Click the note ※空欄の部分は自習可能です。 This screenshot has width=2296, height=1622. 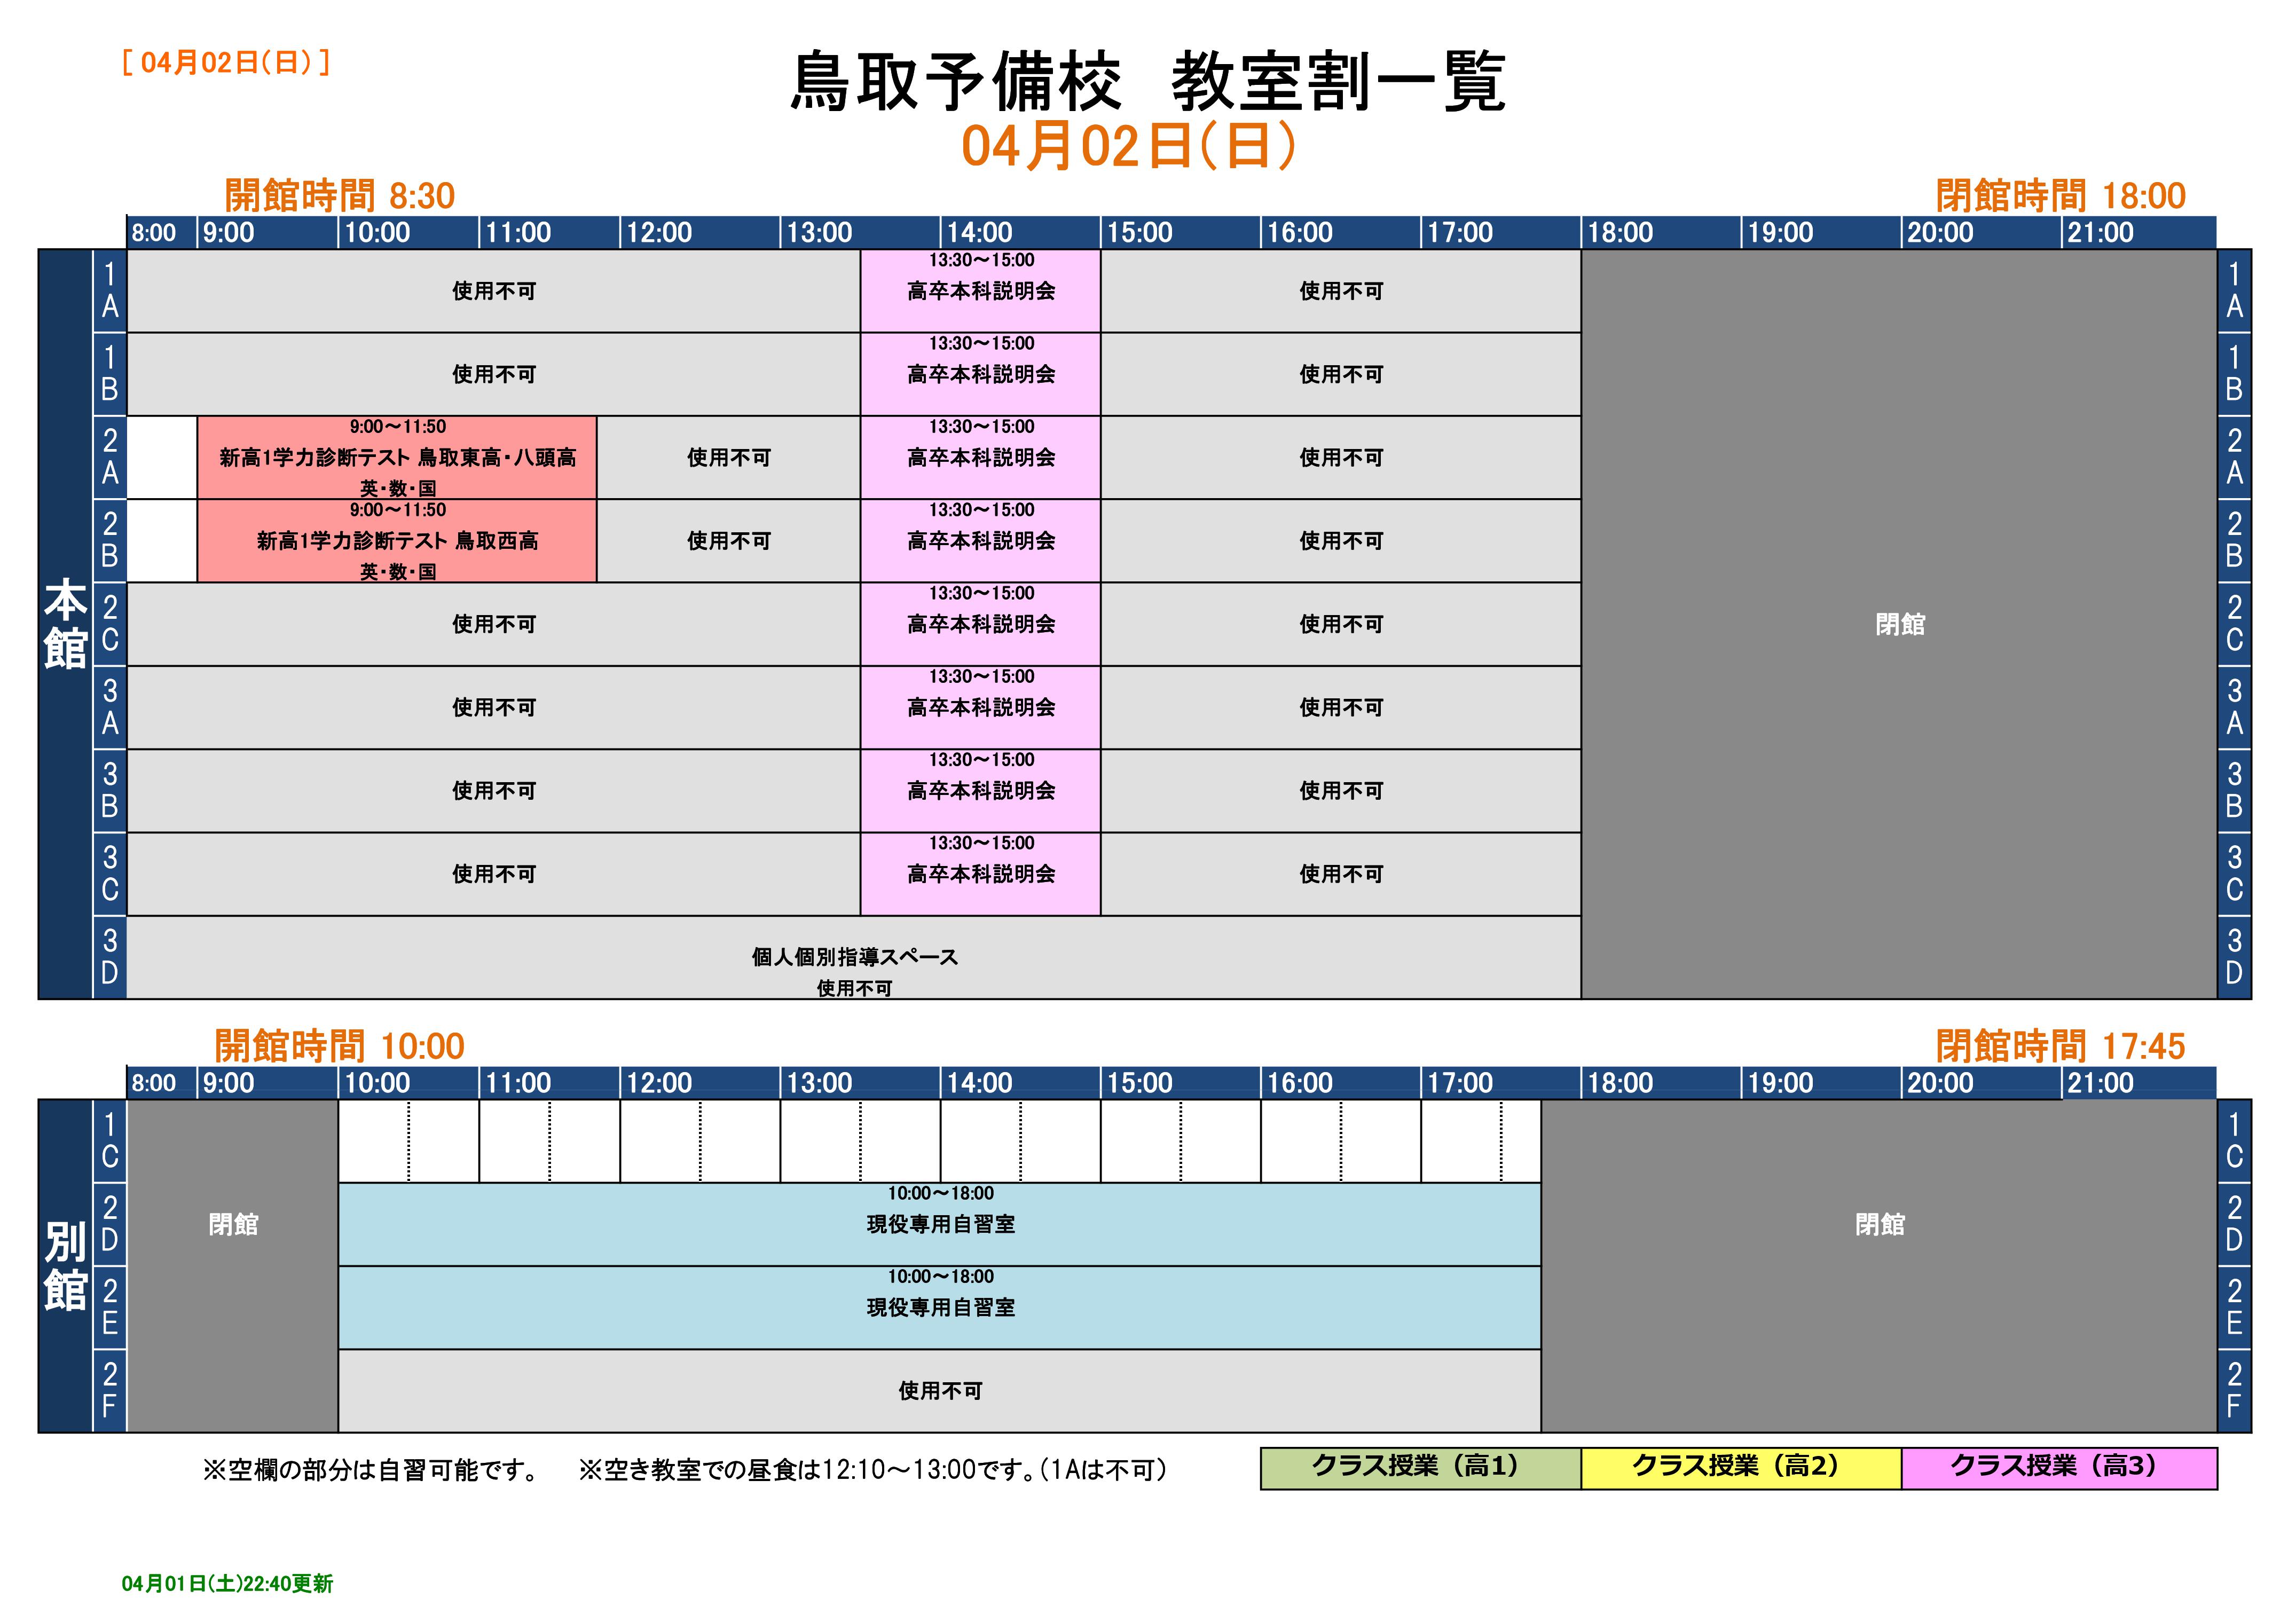pyautogui.click(x=372, y=1470)
